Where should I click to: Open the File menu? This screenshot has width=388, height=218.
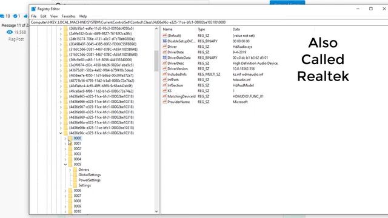34,16
